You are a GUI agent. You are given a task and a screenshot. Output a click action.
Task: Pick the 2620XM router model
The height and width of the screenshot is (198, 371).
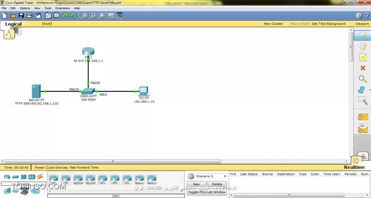(78, 180)
